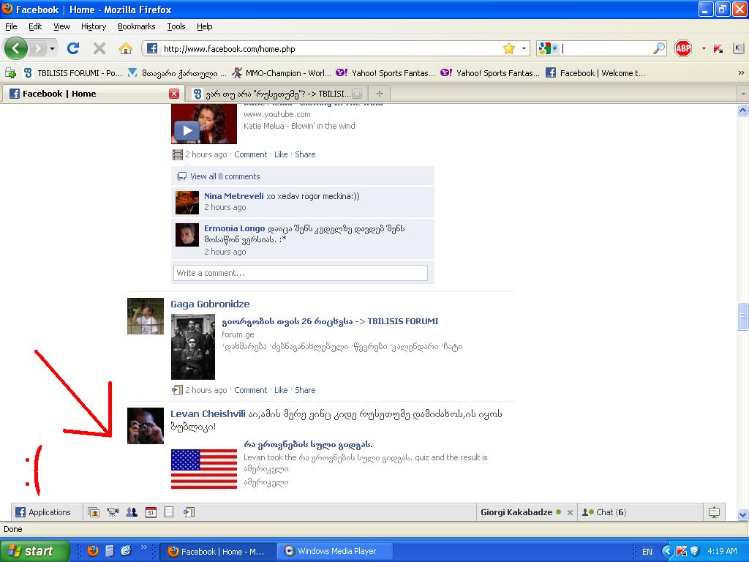This screenshot has height=562, width=749.
Task: Open MMO-Champion bookmark
Action: pyautogui.click(x=282, y=72)
